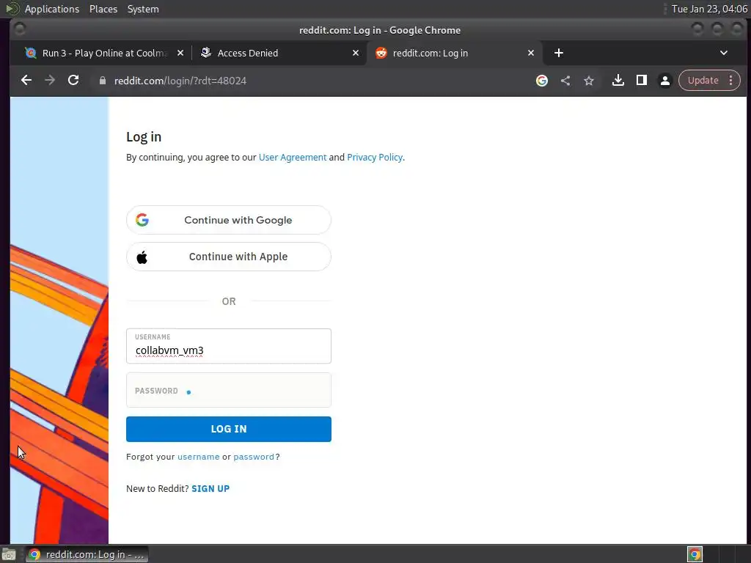Close the reddit.com Log in tab

pos(531,53)
